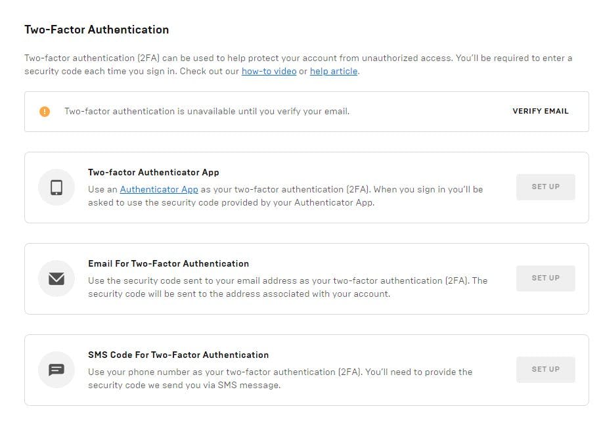Set up SMS code two-factor authentication
Image resolution: width=603 pixels, height=421 pixels.
545,369
